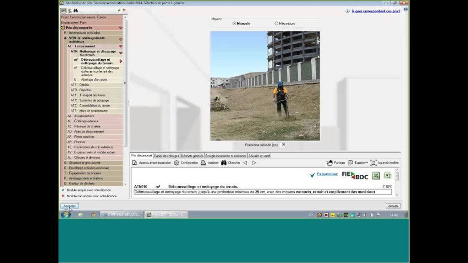The width and height of the screenshot is (468, 263).
Task: Click the binoculars search icon above the tree
Action: coord(75,10)
